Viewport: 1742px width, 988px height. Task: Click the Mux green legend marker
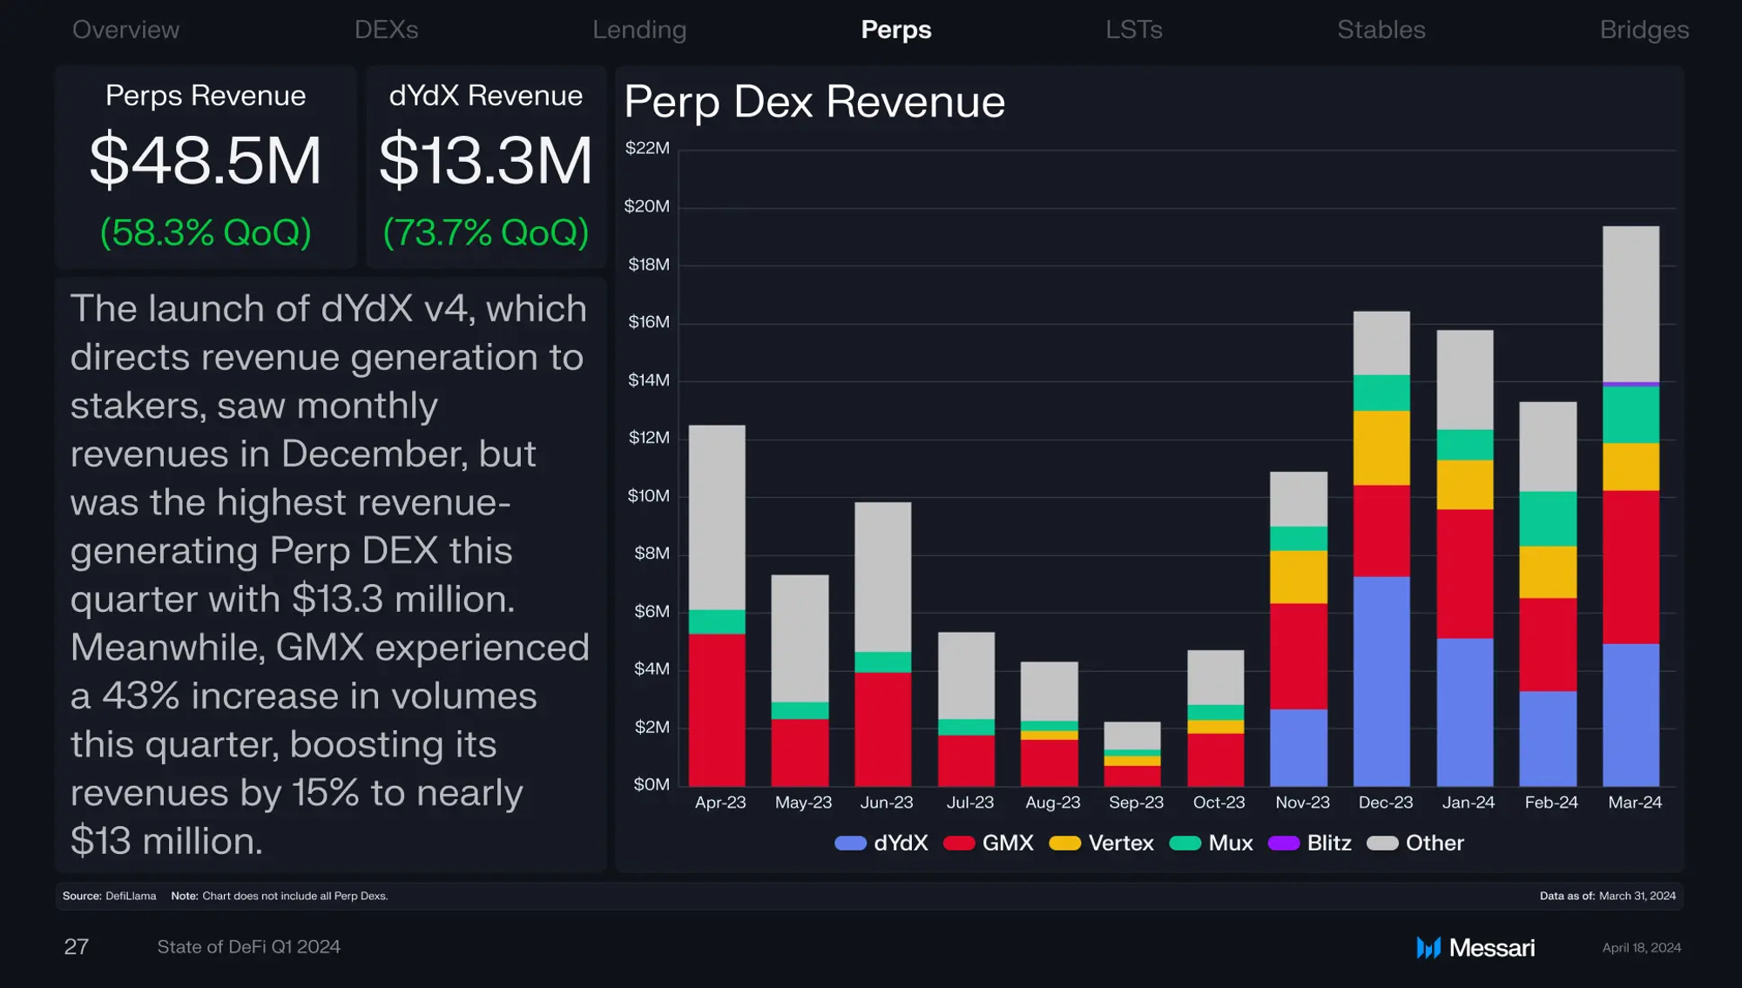pos(1185,843)
